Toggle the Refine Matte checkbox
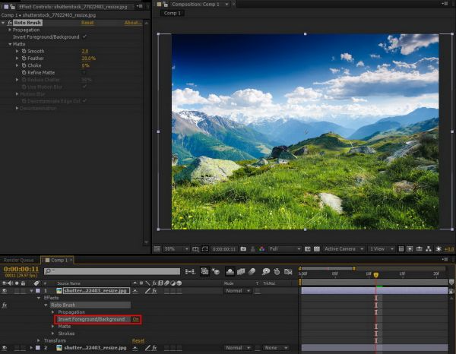The height and width of the screenshot is (354, 456). click(84, 72)
